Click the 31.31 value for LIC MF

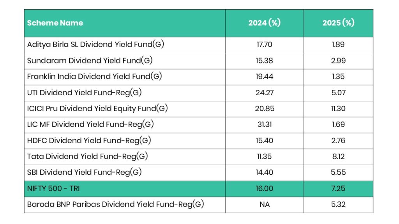tap(264, 124)
